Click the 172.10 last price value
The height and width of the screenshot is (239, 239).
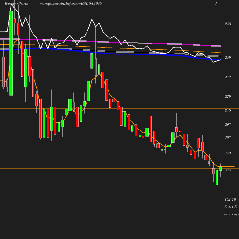tap(230, 199)
